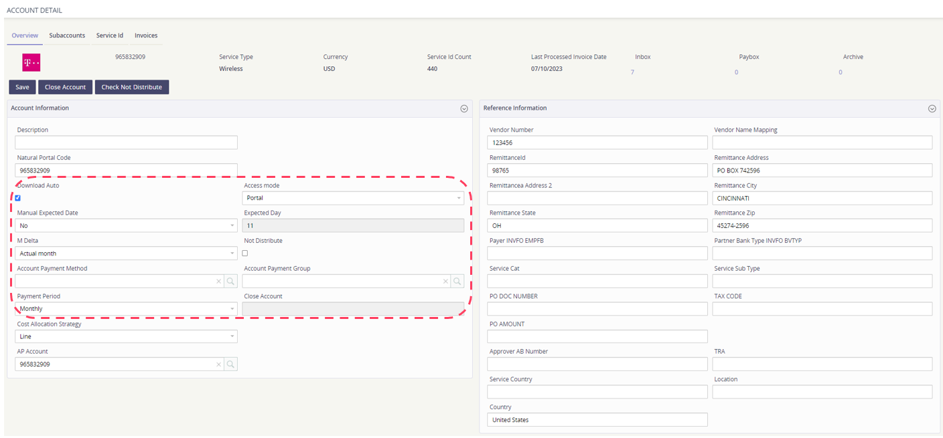Click search icon in Account Payment Method

(230, 282)
